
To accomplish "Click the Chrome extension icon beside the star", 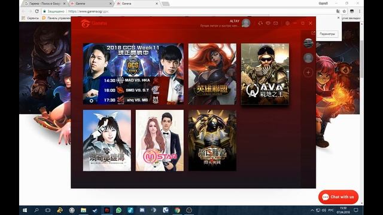I will pos(352,11).
